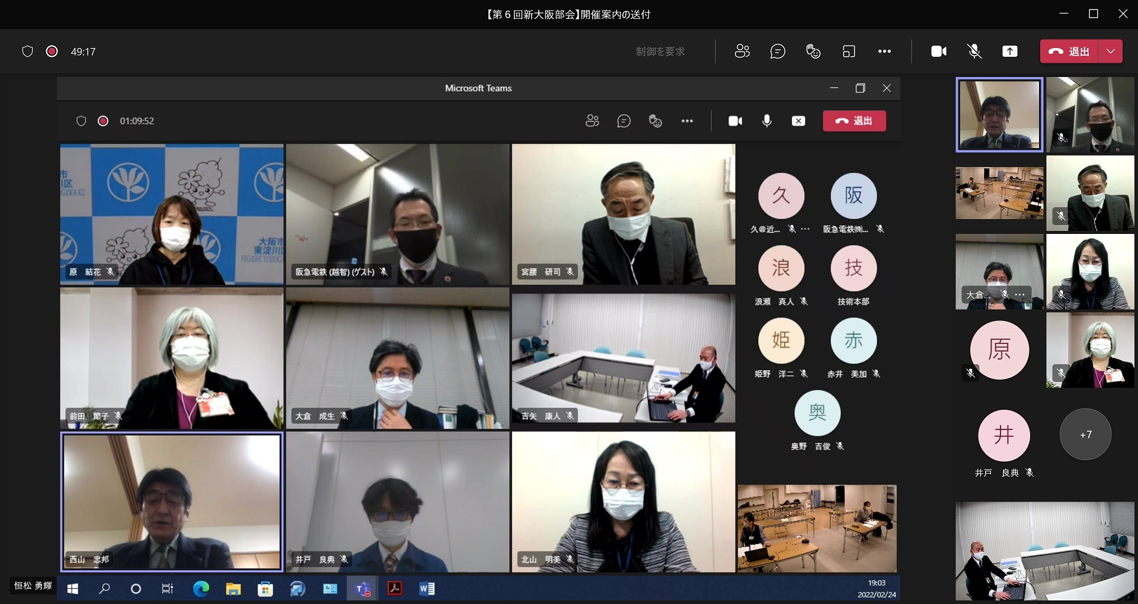1138x604 pixels.
Task: Open more actions ellipsis in top toolbar
Action: tap(884, 52)
